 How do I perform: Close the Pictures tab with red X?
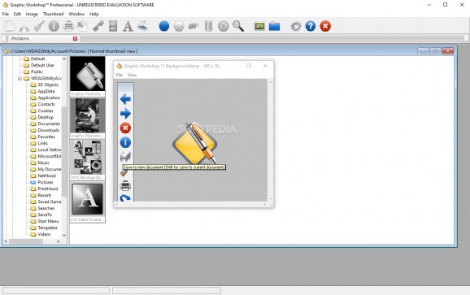click(75, 39)
